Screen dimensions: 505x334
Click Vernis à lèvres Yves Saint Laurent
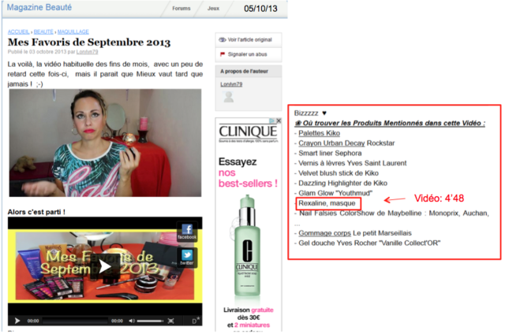pos(353,163)
